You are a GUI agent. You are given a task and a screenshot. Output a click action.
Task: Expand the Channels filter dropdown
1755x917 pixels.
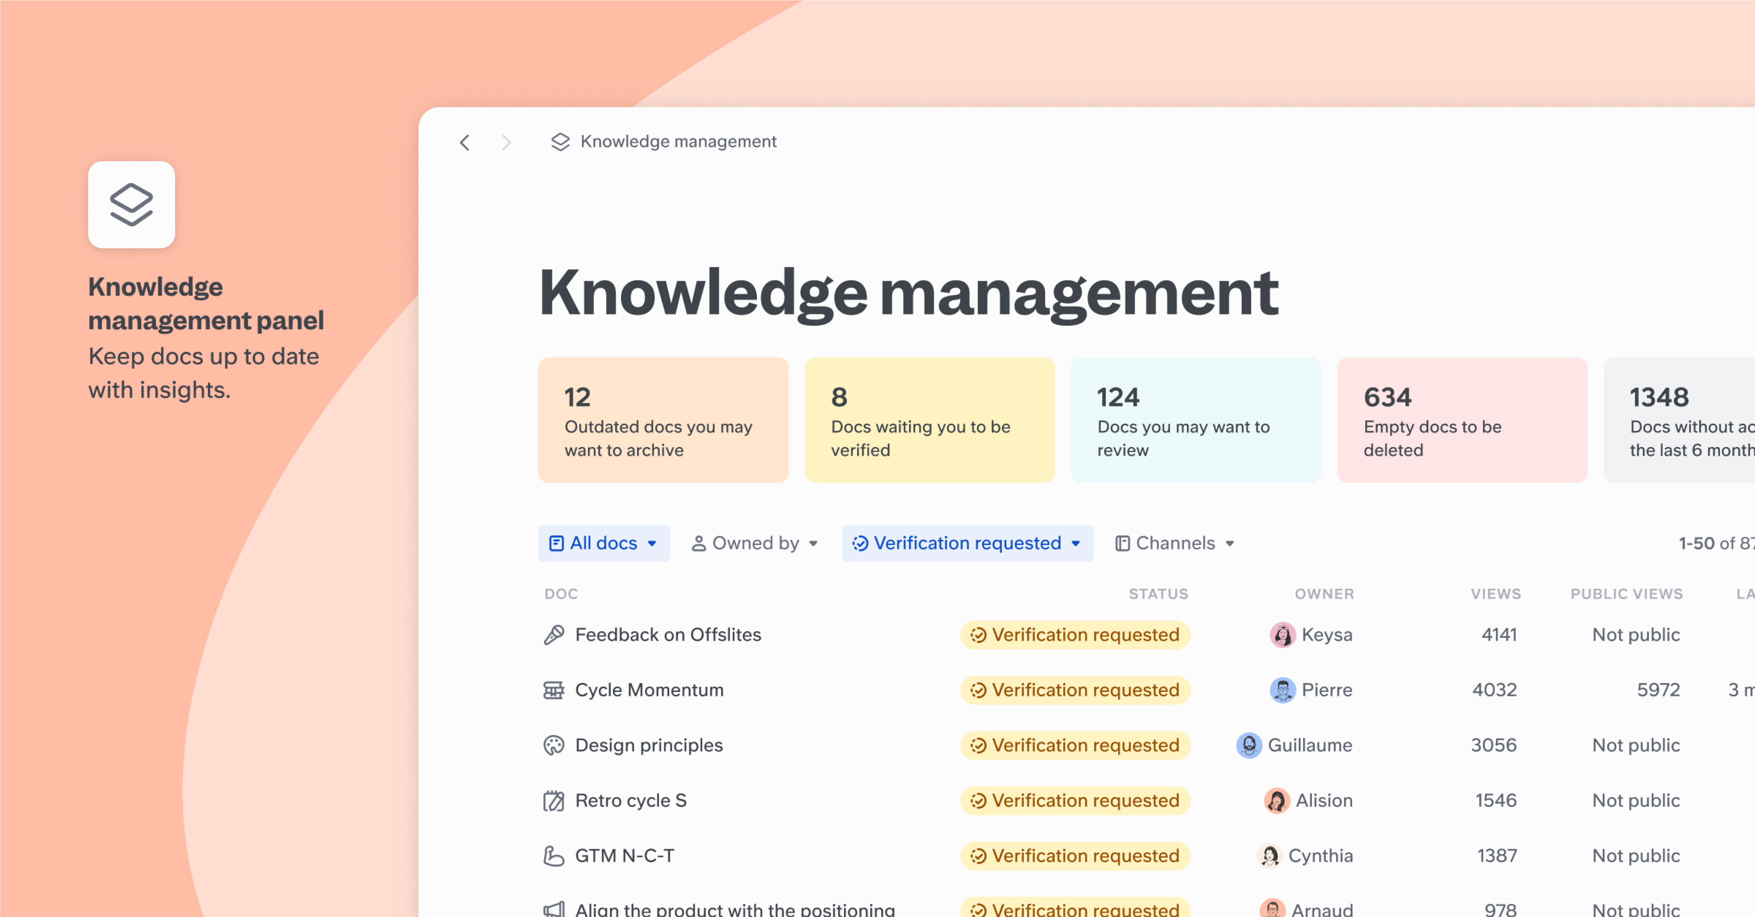(x=1175, y=543)
